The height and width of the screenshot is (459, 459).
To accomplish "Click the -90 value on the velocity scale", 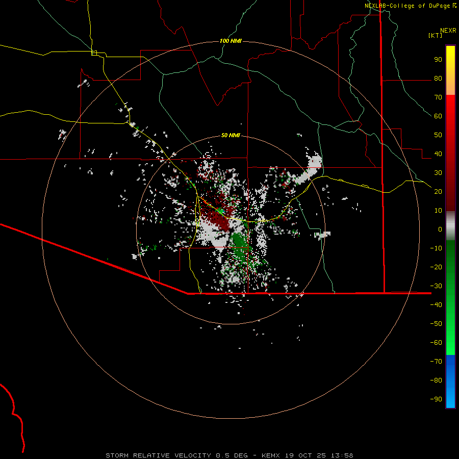I will point(436,399).
